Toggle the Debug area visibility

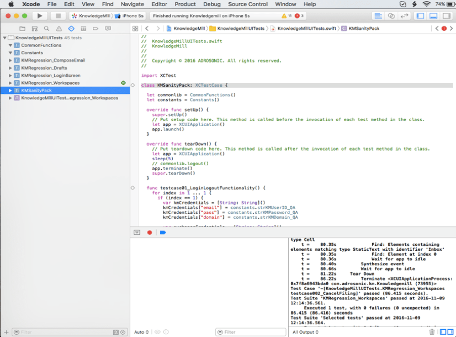coord(433,16)
